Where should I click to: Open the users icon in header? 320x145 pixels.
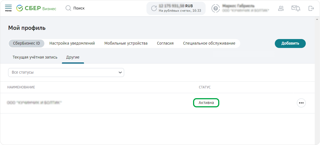(281, 8)
